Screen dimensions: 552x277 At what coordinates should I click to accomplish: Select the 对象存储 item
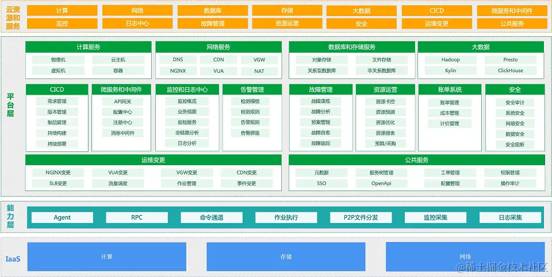coord(322,60)
